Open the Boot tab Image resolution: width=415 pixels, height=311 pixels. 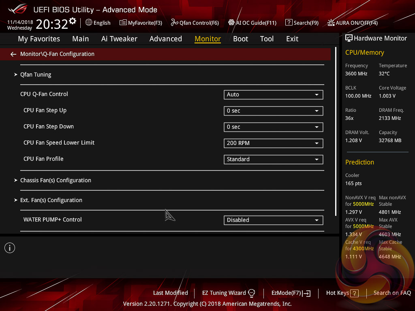(240, 39)
